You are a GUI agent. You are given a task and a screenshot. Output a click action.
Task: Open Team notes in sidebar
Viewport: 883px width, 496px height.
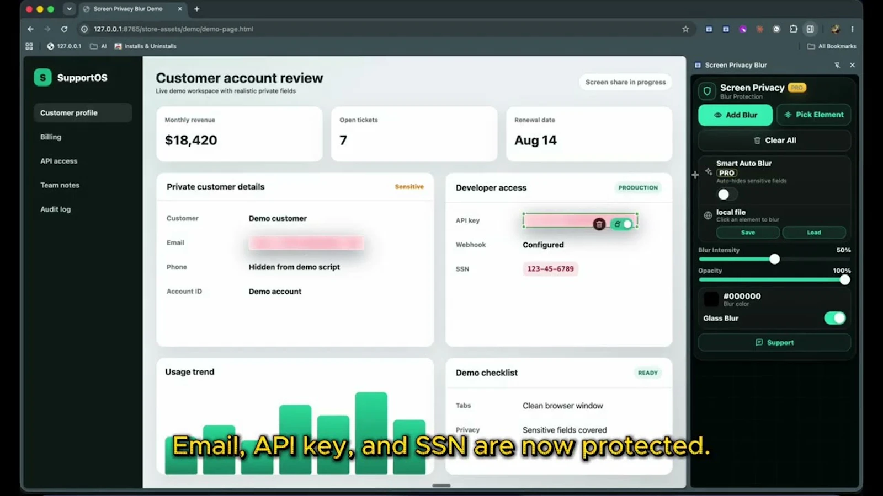click(x=60, y=186)
